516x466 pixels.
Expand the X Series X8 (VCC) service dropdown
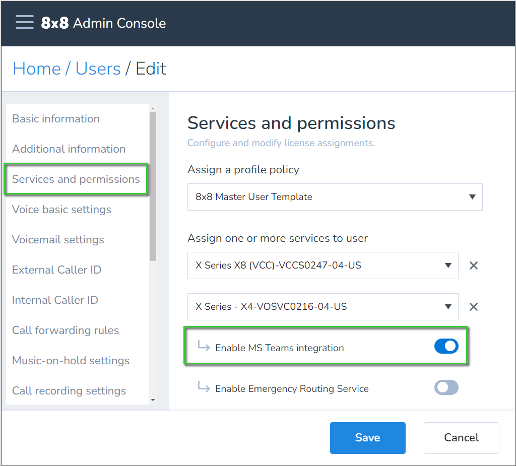pyautogui.click(x=322, y=265)
